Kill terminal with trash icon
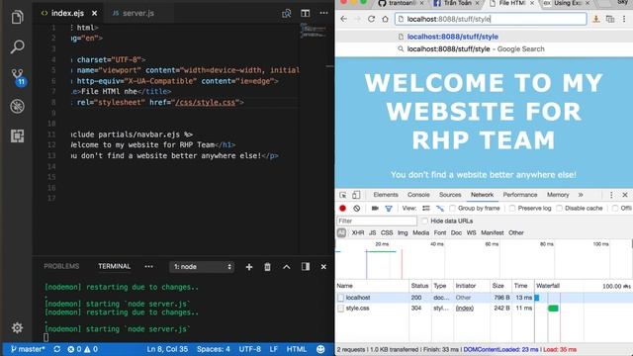633x356 pixels. (x=267, y=267)
